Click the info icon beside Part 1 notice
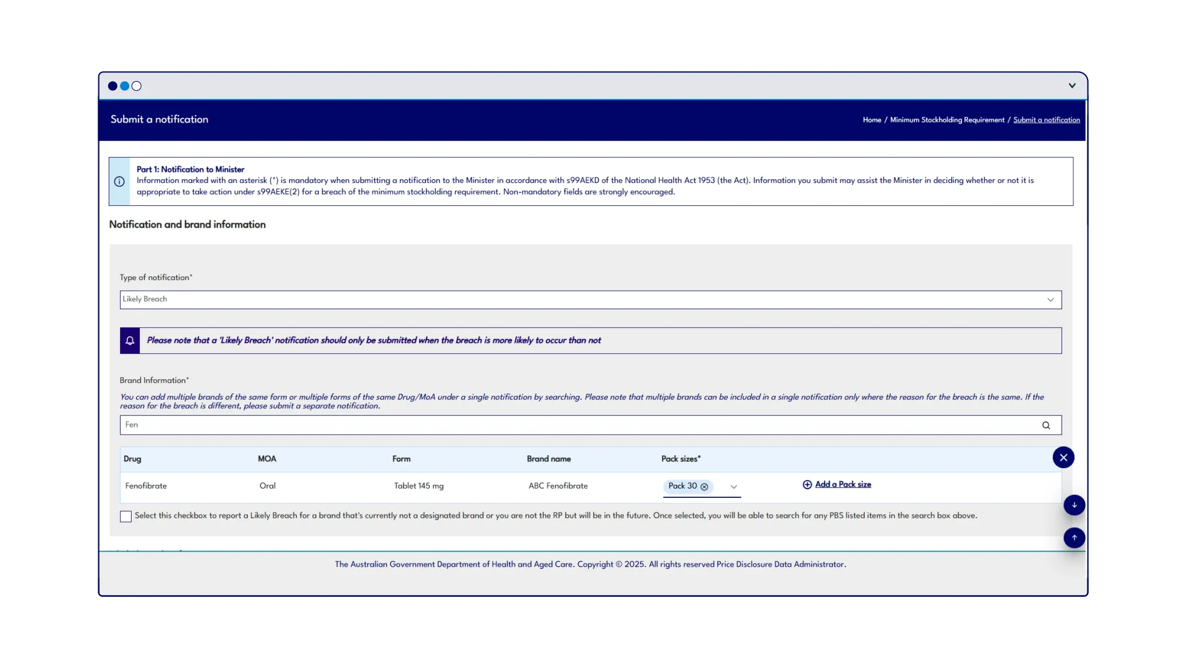 (119, 181)
